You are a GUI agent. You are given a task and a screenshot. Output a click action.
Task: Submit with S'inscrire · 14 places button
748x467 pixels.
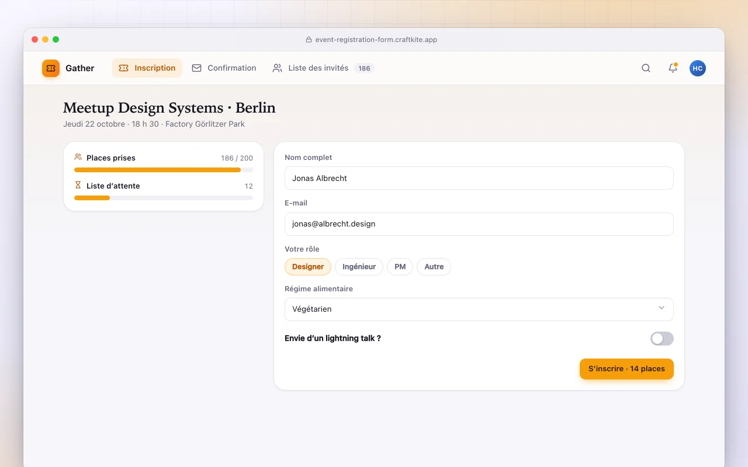click(626, 369)
